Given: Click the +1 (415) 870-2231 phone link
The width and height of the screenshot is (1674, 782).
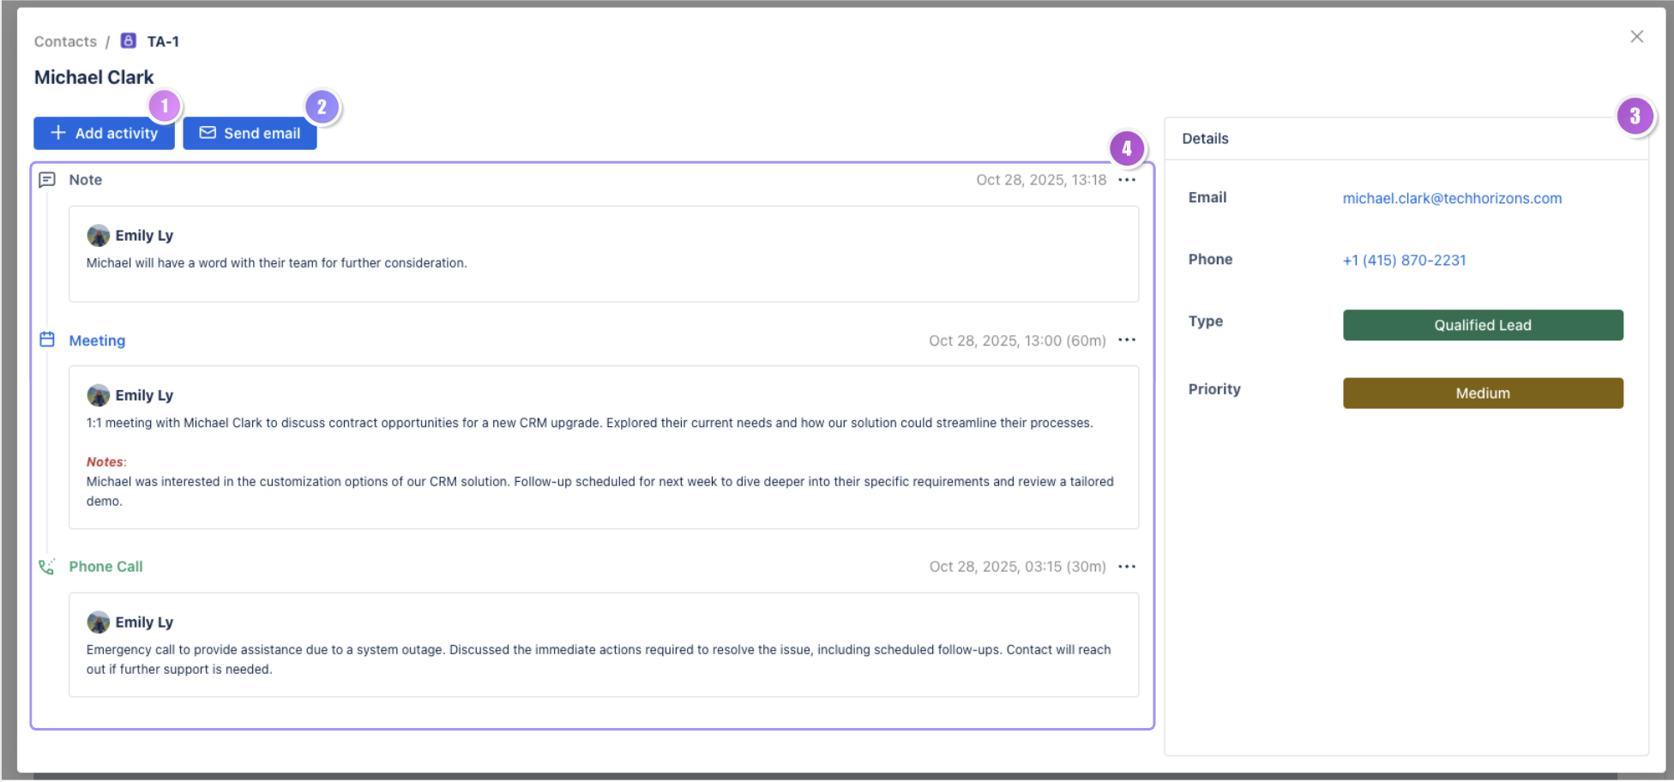Looking at the screenshot, I should 1404,260.
